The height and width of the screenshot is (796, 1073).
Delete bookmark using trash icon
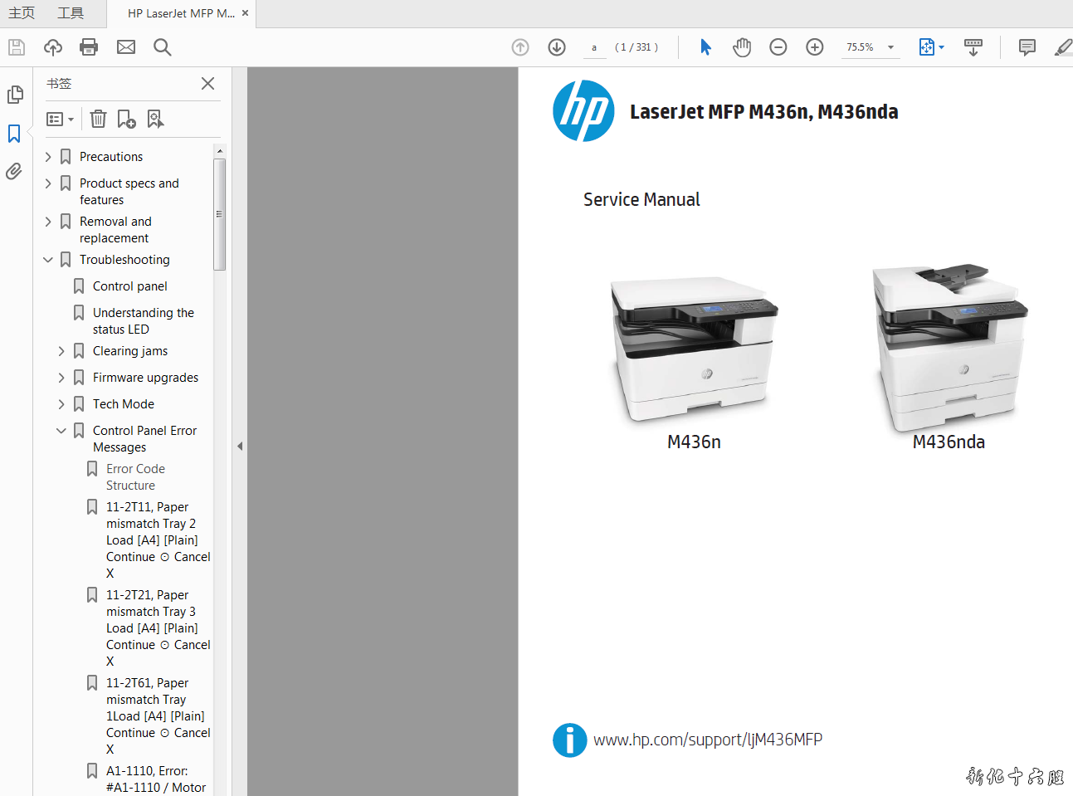[98, 120]
